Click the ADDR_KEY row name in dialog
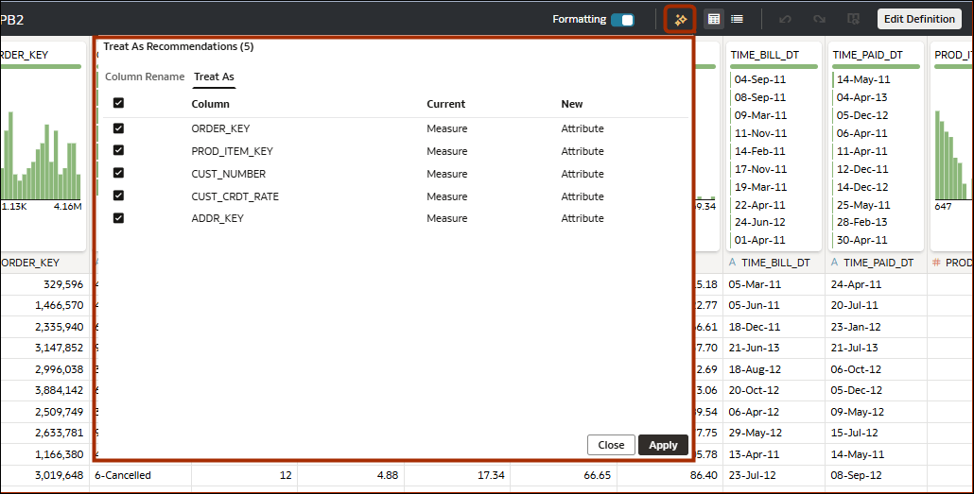Viewport: 974px width, 494px height. 217,218
